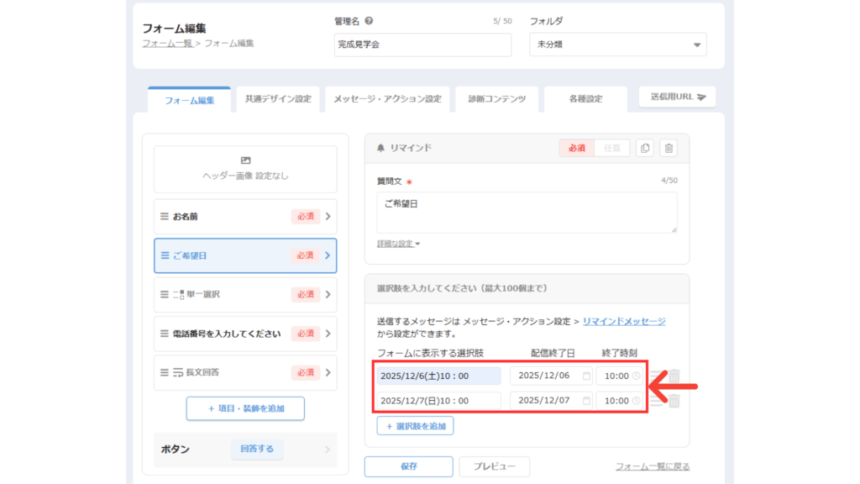Open the 送信用URL button
The height and width of the screenshot is (484, 860).
677,97
